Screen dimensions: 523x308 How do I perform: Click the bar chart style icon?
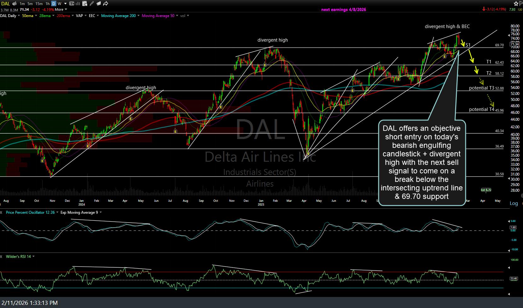click(x=78, y=4)
